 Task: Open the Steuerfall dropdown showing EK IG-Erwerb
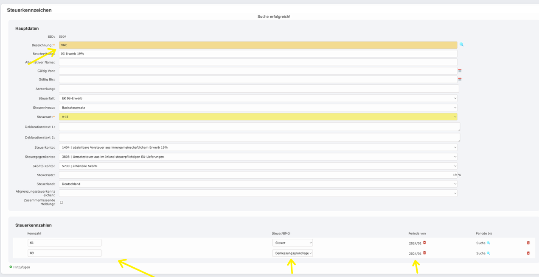258,98
